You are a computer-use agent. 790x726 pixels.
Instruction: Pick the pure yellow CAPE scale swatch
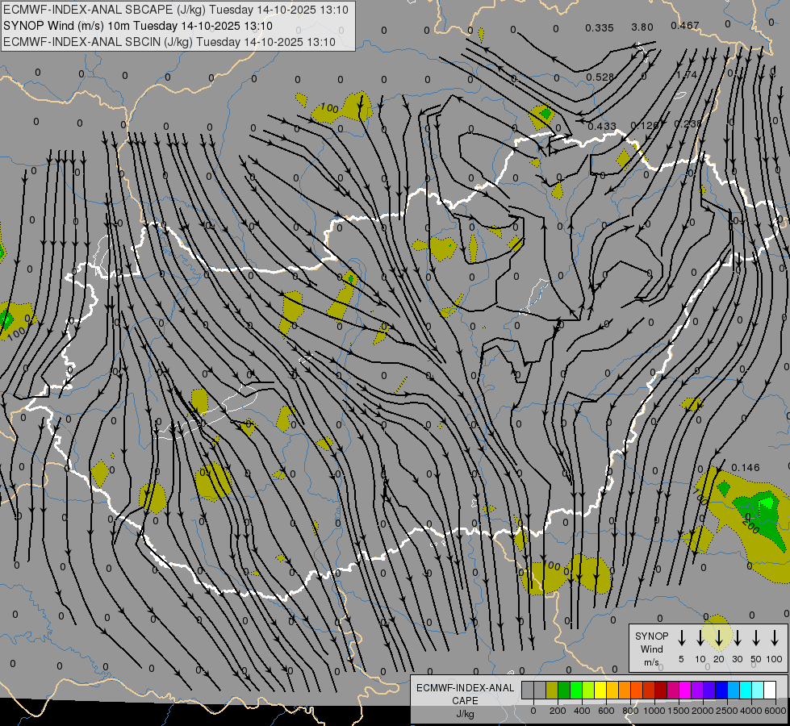pyautogui.click(x=600, y=690)
